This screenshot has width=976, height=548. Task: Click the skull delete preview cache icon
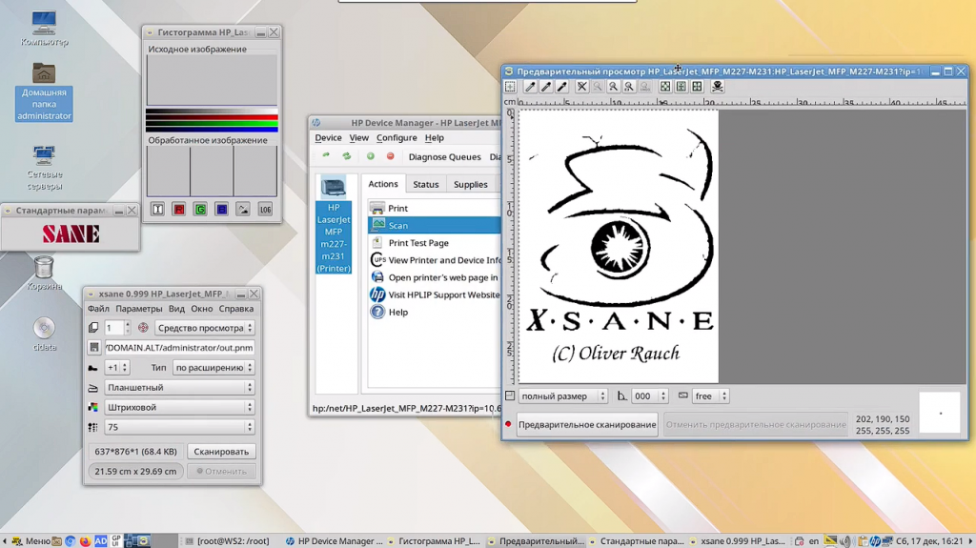click(x=718, y=87)
